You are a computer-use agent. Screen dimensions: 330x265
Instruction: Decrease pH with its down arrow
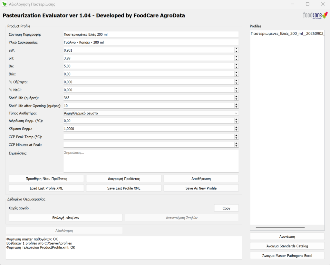click(236, 60)
